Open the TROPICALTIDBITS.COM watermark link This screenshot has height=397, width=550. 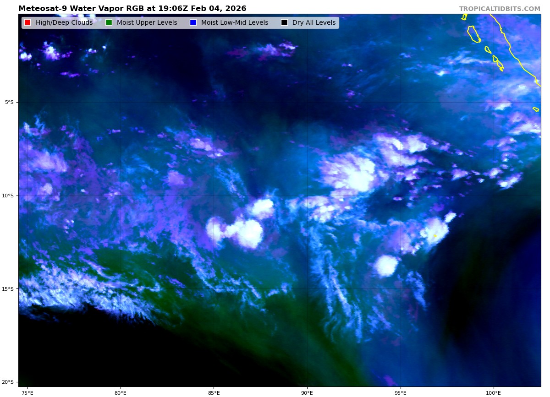(x=500, y=9)
